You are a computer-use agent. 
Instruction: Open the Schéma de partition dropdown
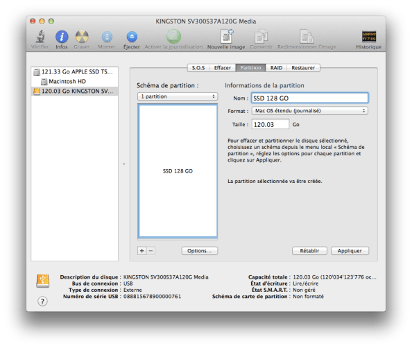tap(178, 96)
